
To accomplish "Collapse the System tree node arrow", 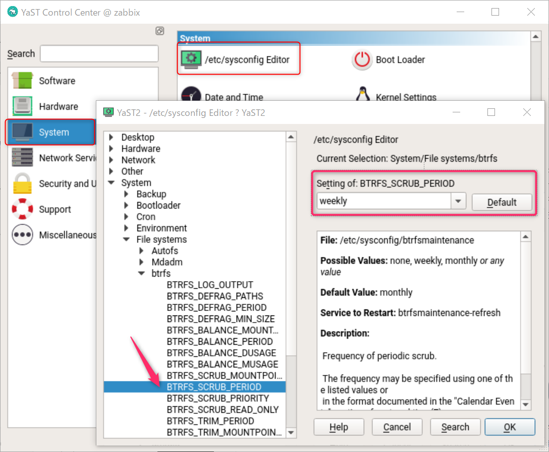I will click(x=112, y=182).
